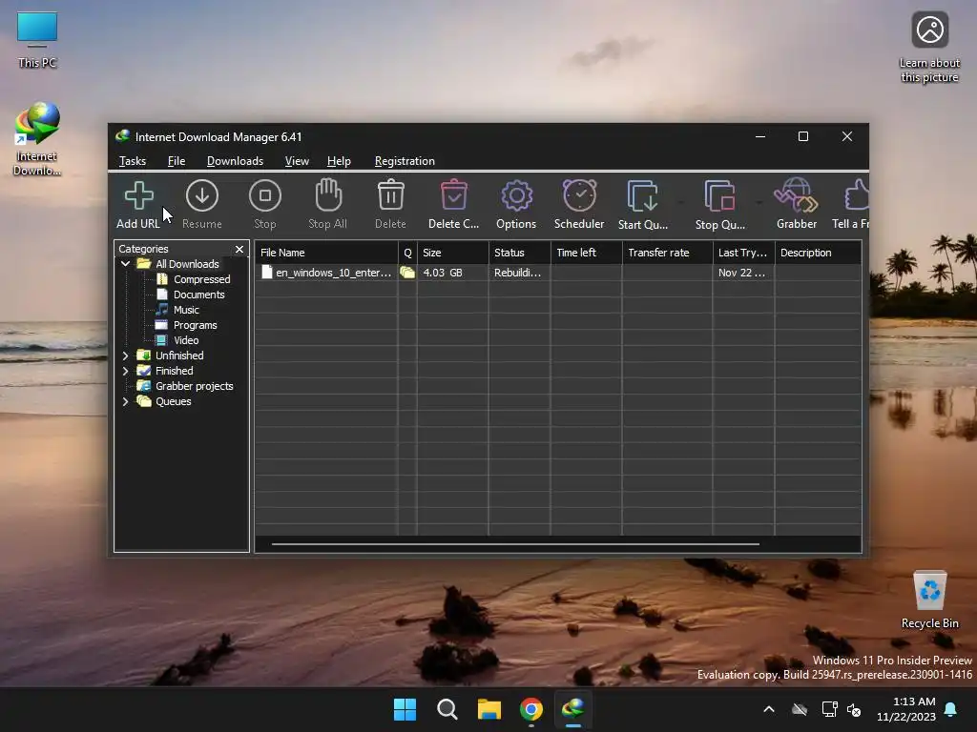Open Google Chrome from taskbar

pyautogui.click(x=531, y=709)
